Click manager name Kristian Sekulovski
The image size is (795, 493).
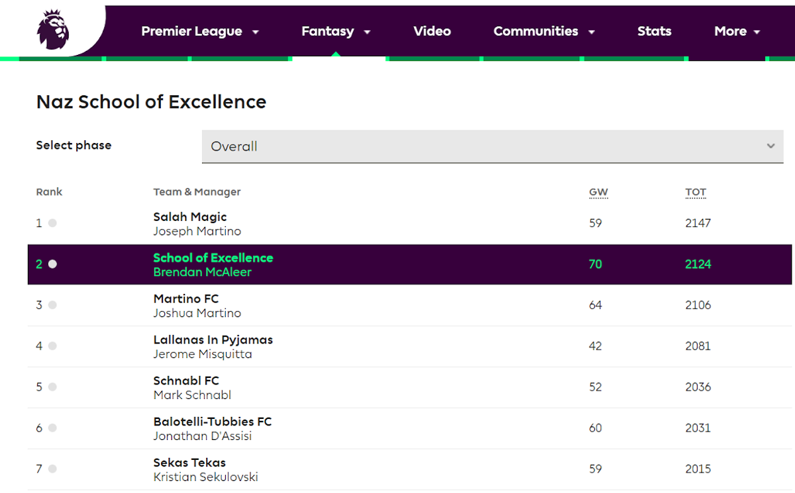click(x=205, y=478)
